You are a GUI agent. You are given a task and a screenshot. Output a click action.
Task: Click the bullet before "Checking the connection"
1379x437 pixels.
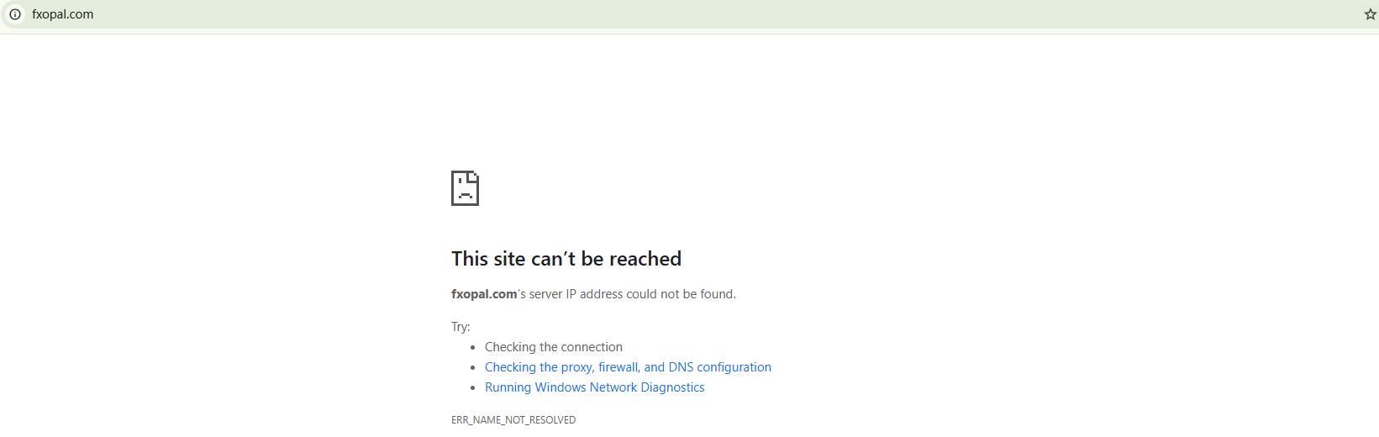473,347
